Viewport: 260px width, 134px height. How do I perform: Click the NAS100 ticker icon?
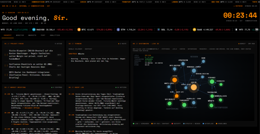click(x=34, y=30)
